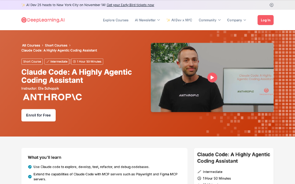Expand the Company menu

[236, 20]
